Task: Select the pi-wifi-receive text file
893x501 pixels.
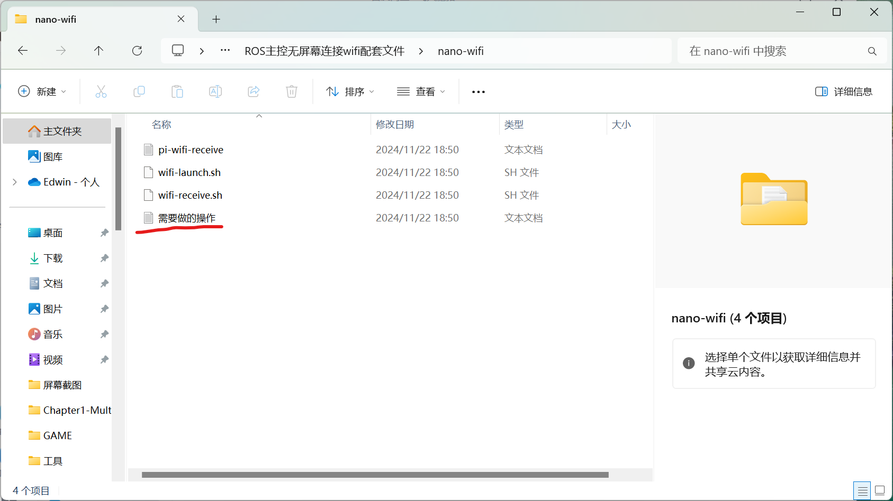Action: tap(191, 150)
